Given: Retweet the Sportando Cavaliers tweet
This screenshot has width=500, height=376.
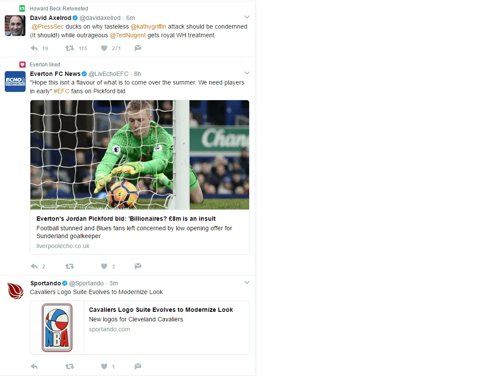Looking at the screenshot, I should point(69,366).
